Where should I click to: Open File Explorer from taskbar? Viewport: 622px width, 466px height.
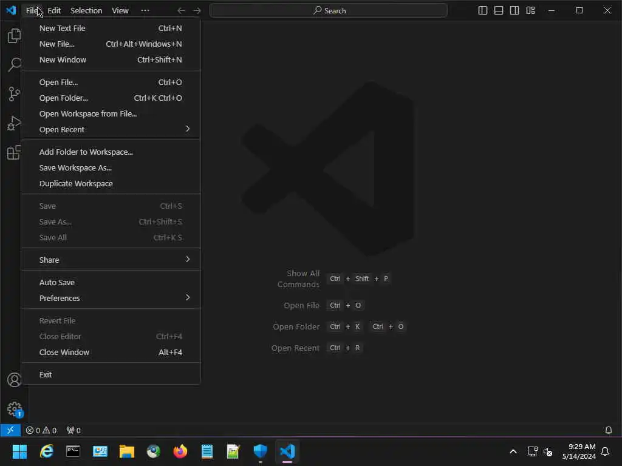coord(126,451)
